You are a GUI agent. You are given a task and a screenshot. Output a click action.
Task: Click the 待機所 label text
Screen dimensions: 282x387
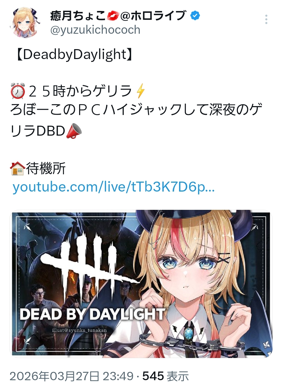pos(45,168)
